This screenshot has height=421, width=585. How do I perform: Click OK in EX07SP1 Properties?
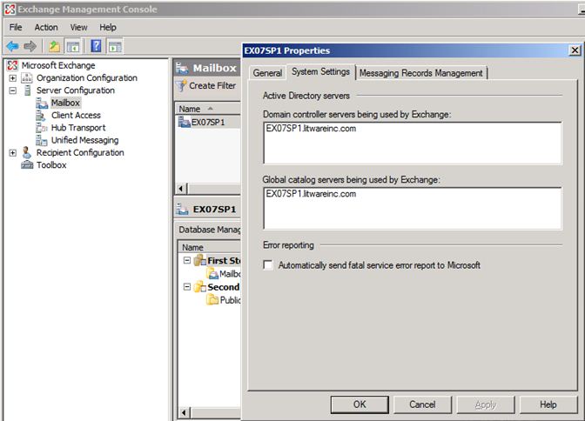[x=360, y=404]
